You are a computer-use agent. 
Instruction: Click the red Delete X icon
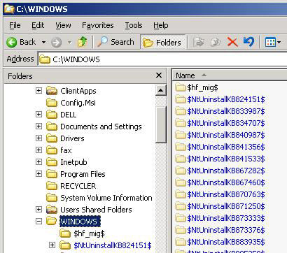232,43
